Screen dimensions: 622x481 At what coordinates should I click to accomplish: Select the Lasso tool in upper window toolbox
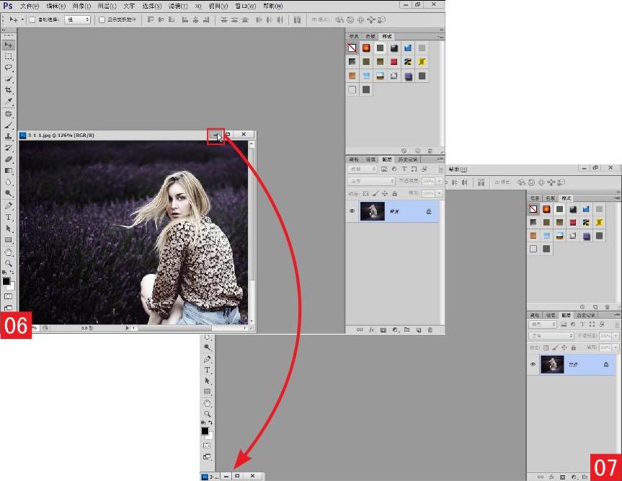click(x=9, y=68)
